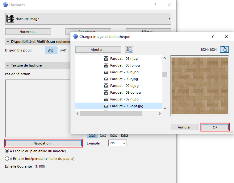Select Parquet - 08 r.jpg
234x183 pixels.
pos(119,59)
